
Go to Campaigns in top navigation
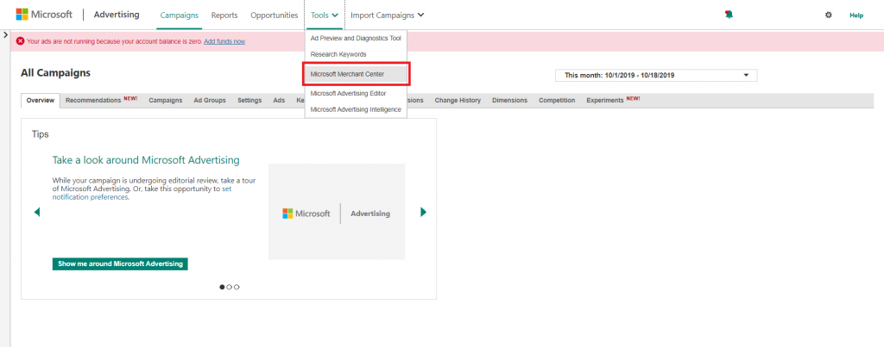tap(180, 15)
